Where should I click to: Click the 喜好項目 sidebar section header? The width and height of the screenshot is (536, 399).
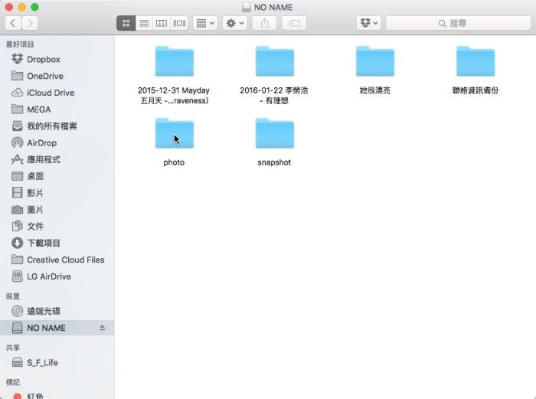click(20, 44)
